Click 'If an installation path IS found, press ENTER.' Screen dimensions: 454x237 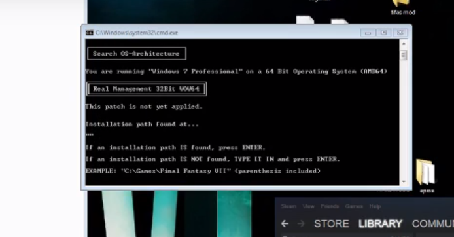175,148
